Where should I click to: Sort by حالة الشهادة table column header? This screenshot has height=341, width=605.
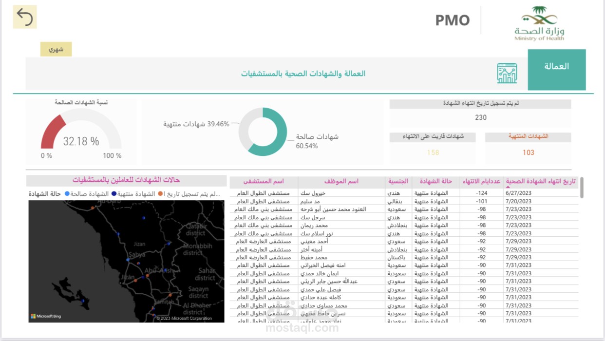[436, 181]
